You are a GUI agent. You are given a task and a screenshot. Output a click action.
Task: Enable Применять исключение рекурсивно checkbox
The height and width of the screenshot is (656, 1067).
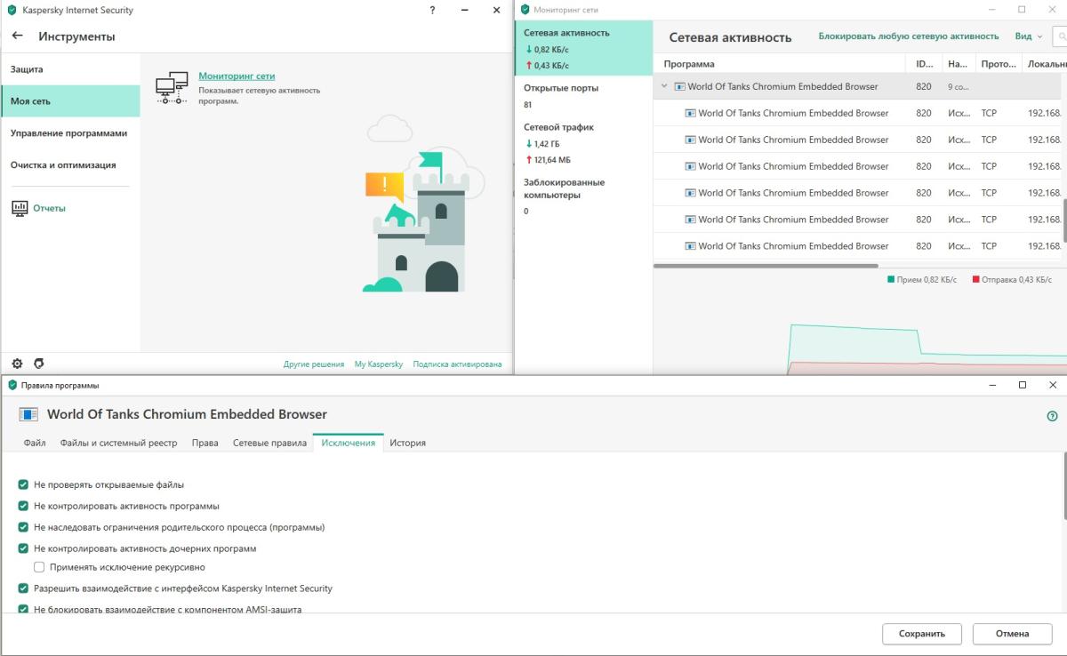coord(39,567)
